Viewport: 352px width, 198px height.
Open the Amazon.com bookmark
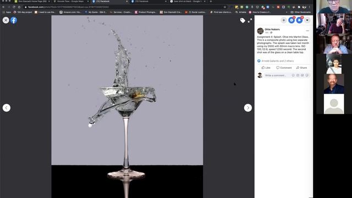(70, 12)
